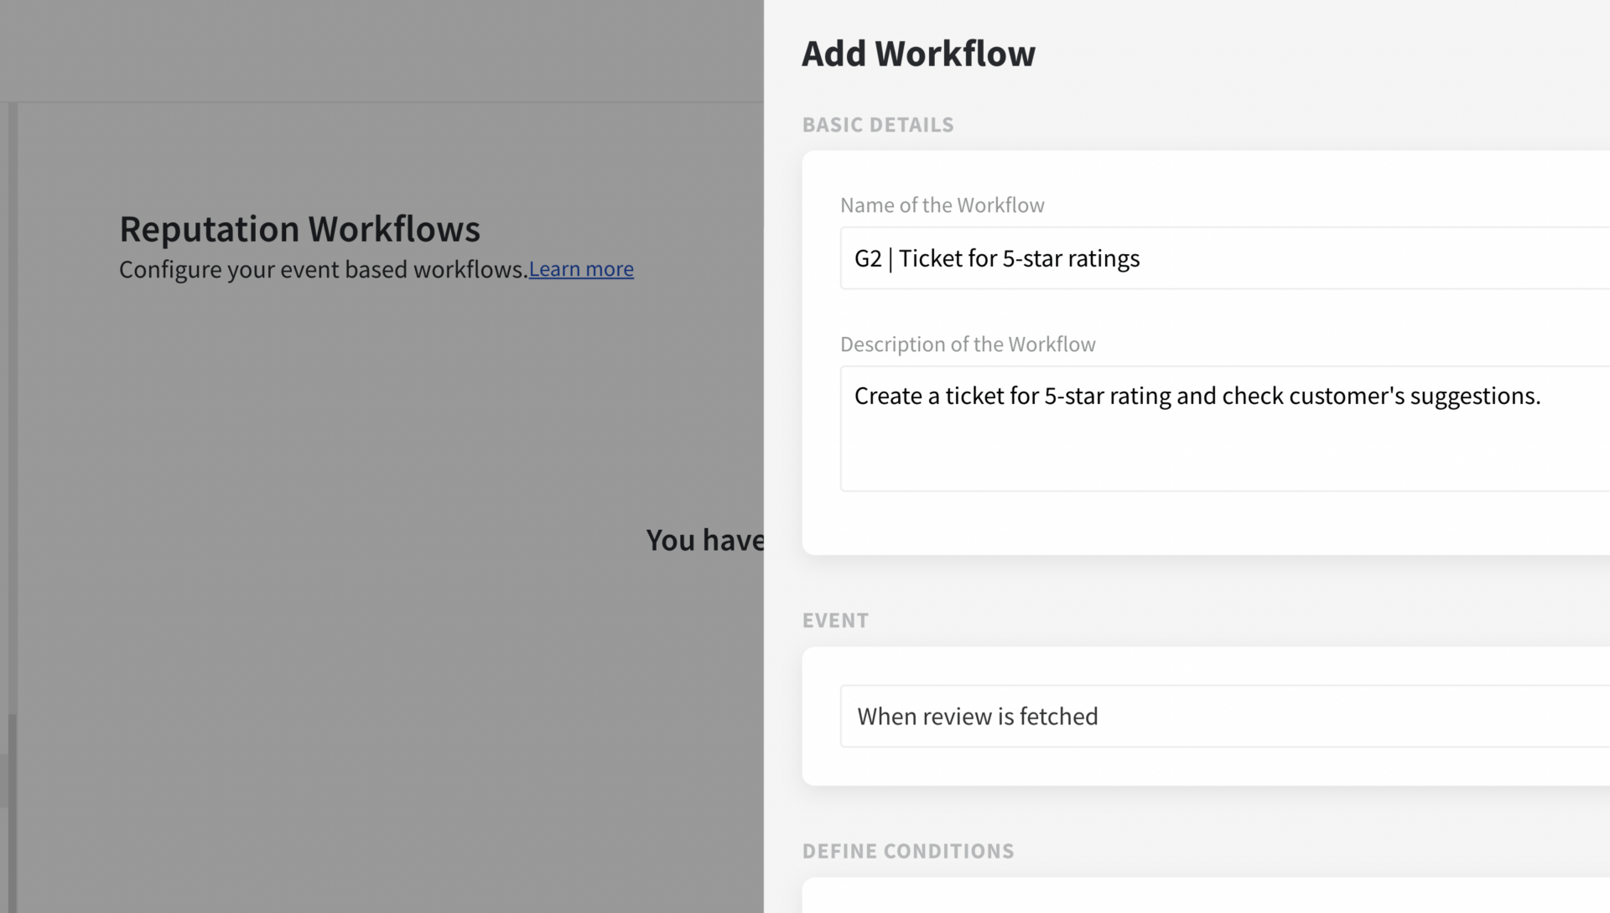Click the DEFINE CONDITIONS section heading
Screen dimensions: 1610x913
[x=908, y=851]
